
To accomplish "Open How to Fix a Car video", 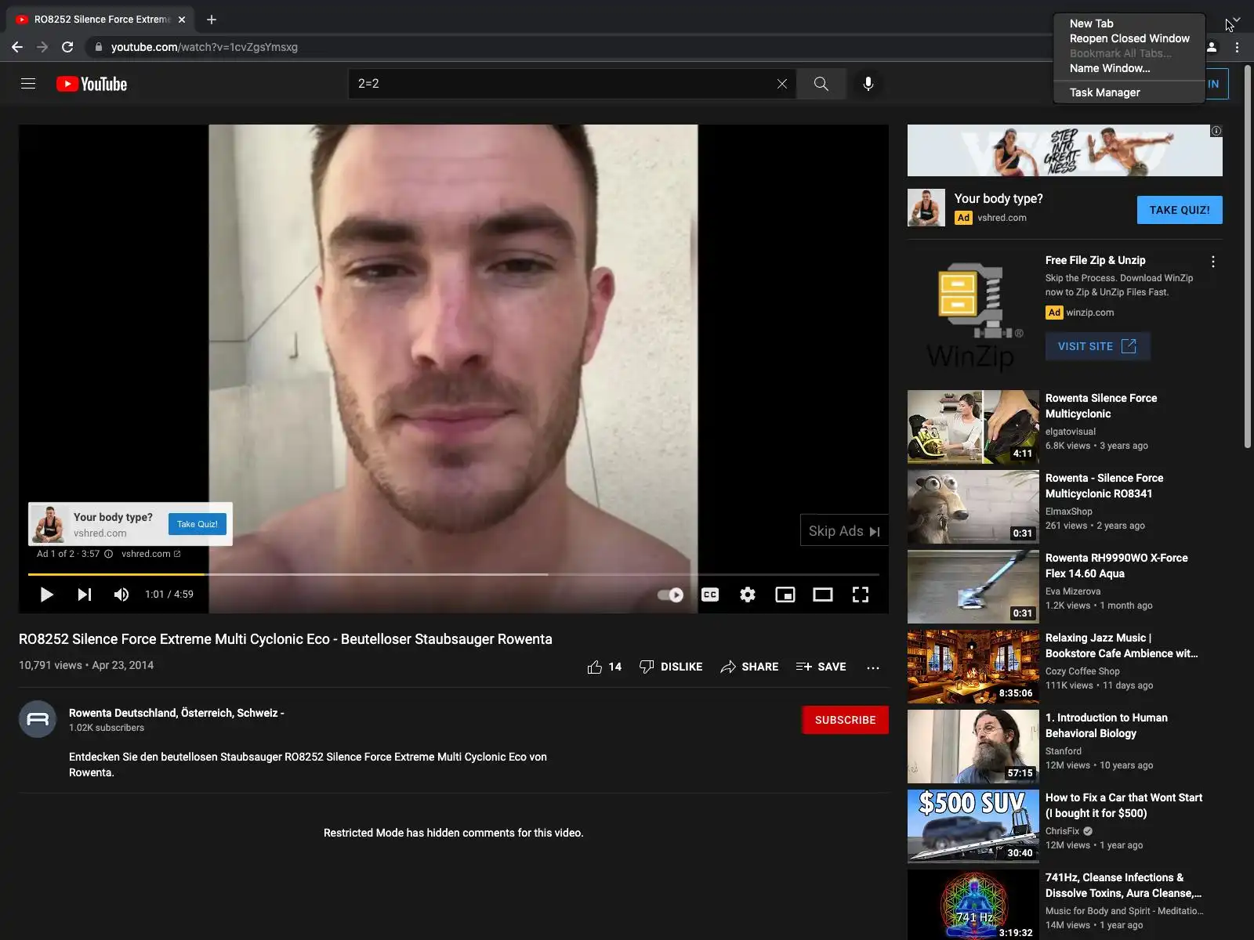I will pyautogui.click(x=1124, y=805).
